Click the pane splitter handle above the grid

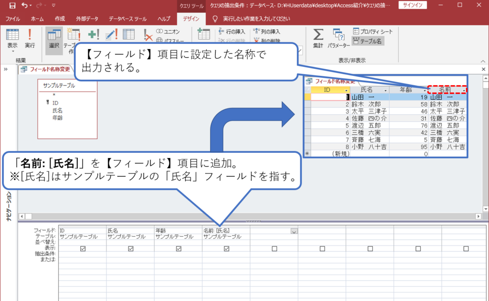253,221
